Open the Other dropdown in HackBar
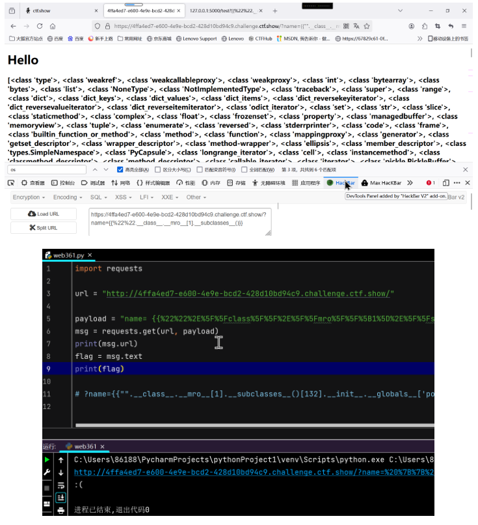478x525 pixels. [x=196, y=197]
